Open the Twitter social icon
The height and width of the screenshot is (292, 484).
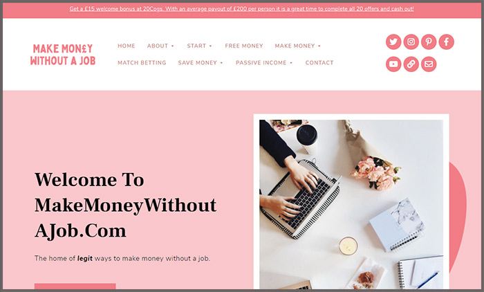pos(393,42)
